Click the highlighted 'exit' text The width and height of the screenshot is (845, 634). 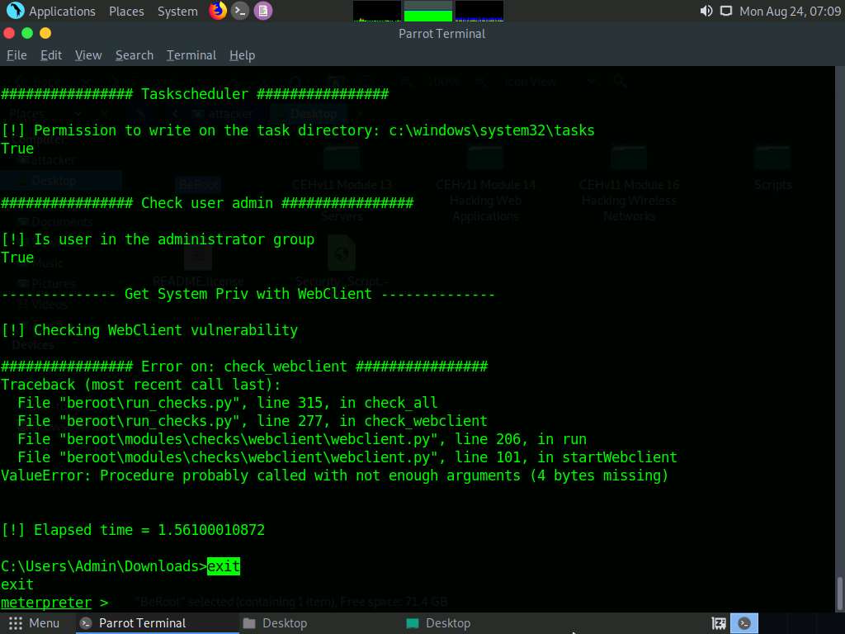224,566
